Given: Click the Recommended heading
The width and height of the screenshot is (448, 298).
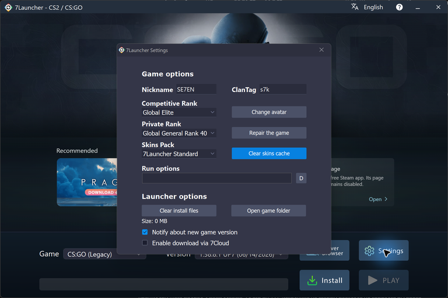Looking at the screenshot, I should (x=77, y=151).
